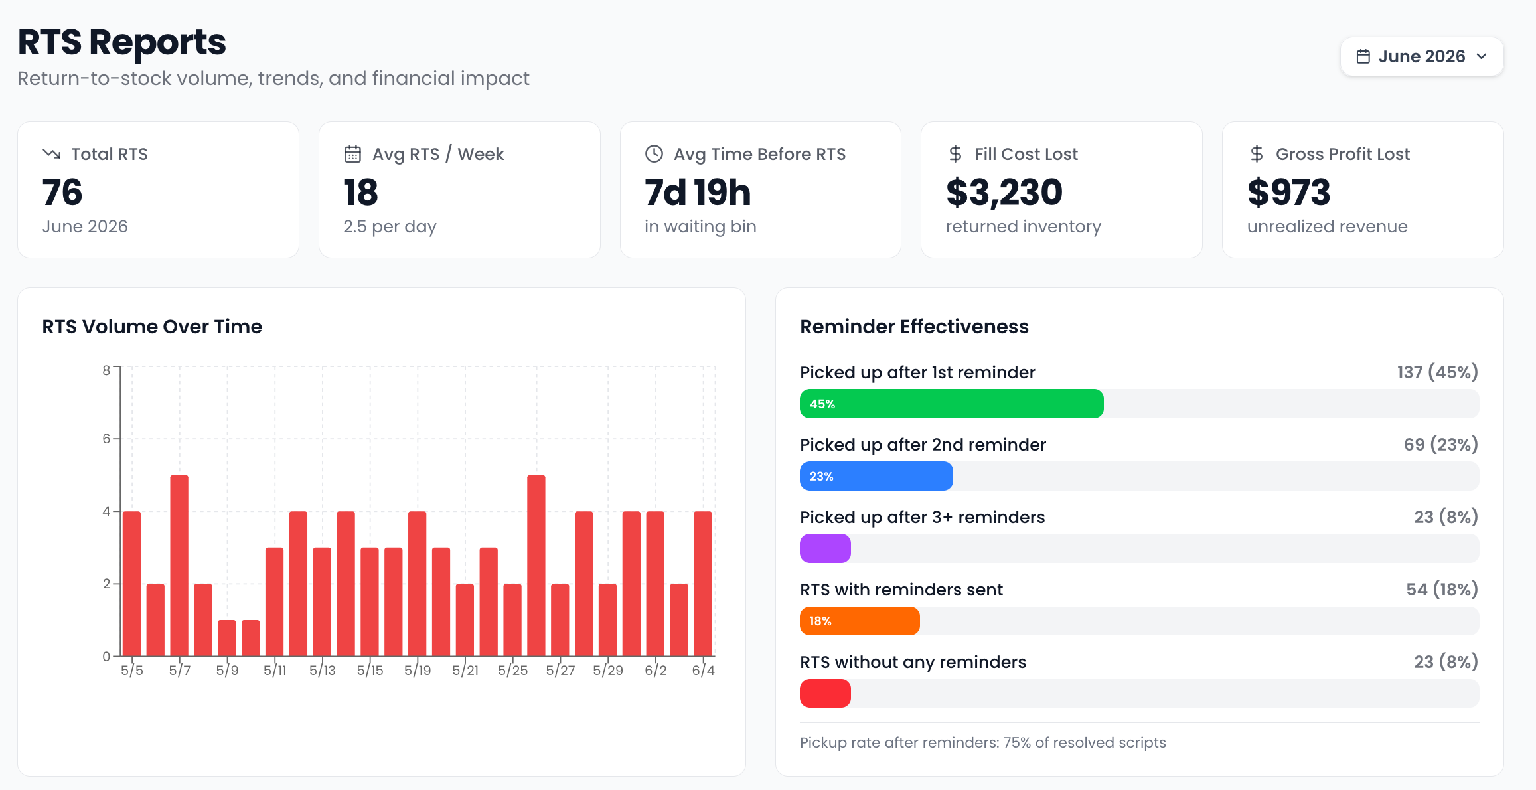
Task: Click the June 2026 caption under the 76 value
Action: [85, 226]
